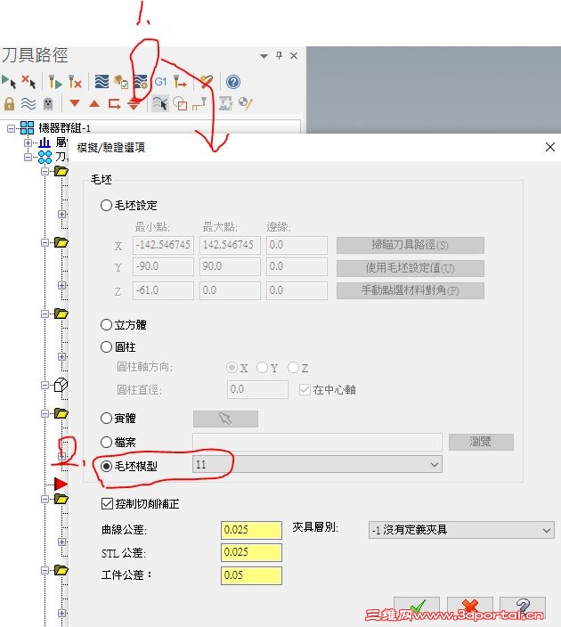This screenshot has width=561, height=627.
Task: Select the 檔案 radio button
Action: tap(106, 443)
